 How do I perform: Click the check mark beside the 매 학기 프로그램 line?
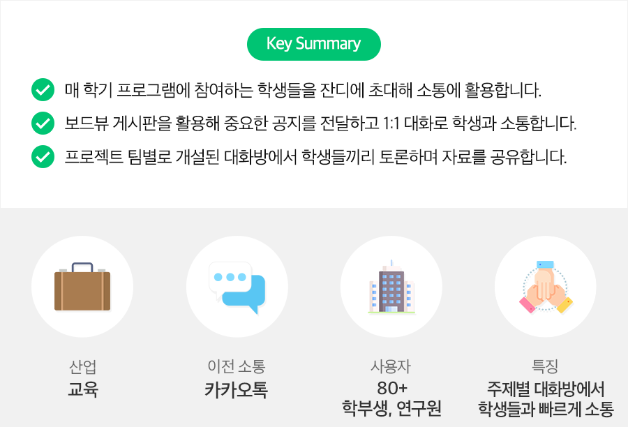43,90
